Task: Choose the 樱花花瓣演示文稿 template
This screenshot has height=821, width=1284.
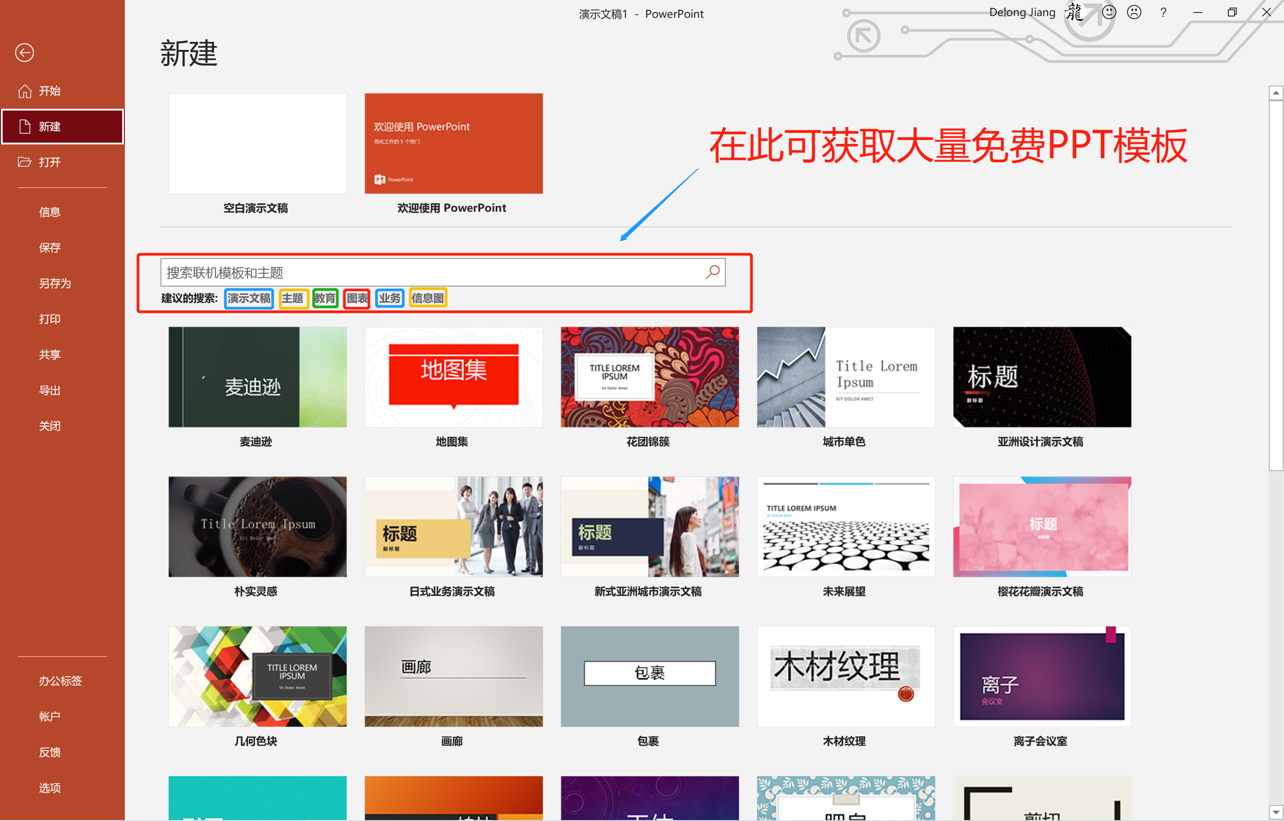Action: (1042, 527)
